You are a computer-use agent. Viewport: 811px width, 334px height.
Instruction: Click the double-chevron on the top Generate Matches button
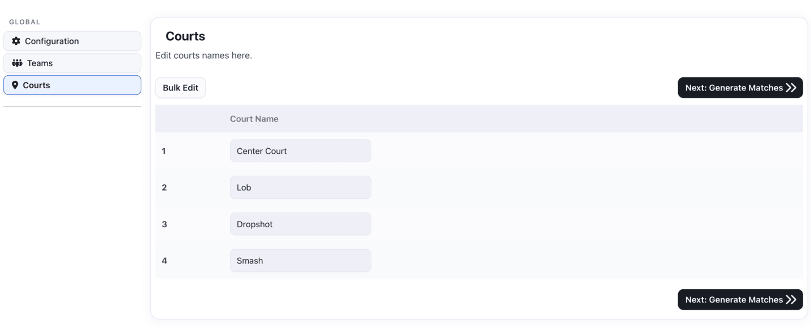791,87
